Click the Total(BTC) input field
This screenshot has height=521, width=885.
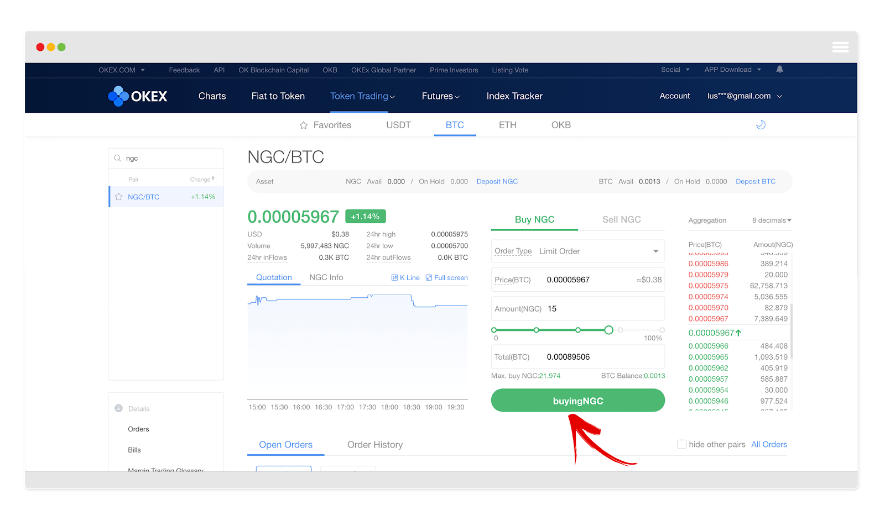tap(577, 357)
